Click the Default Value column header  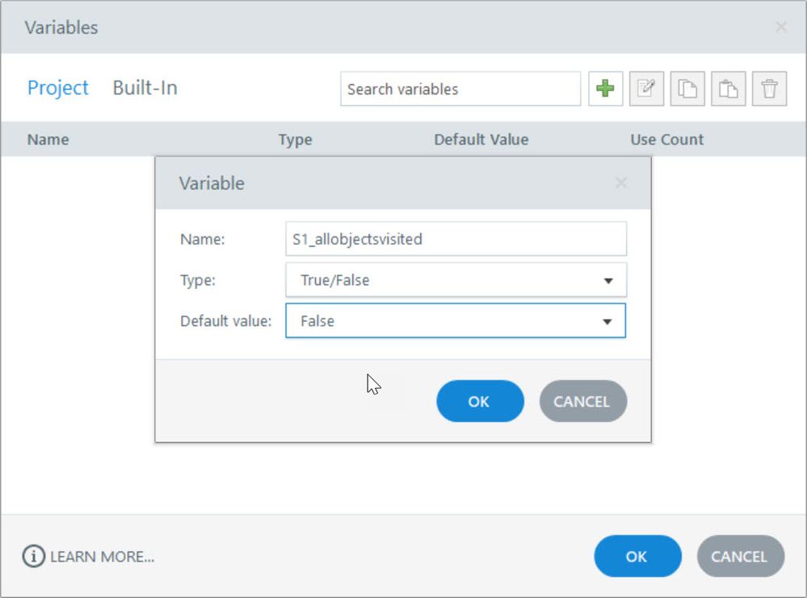(x=481, y=140)
